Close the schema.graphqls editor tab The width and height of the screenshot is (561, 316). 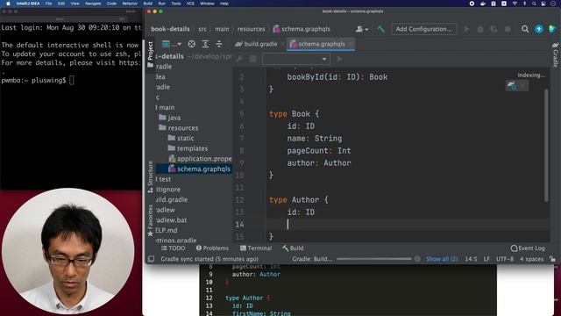(351, 44)
